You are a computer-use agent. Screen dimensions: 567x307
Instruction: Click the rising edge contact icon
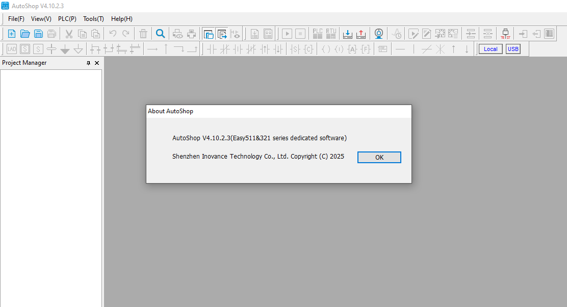(x=265, y=49)
